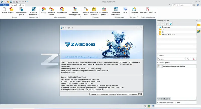Viewport: 201px width, 109px height.
Task: Refresh the file browser listing
Action: coord(171,24)
